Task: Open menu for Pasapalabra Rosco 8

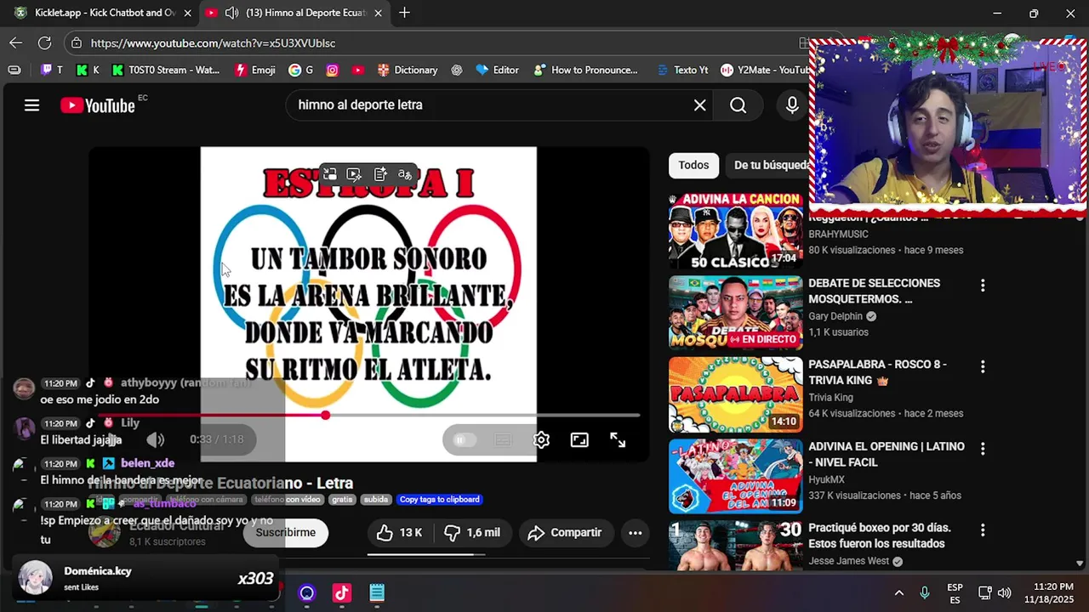Action: (x=983, y=367)
